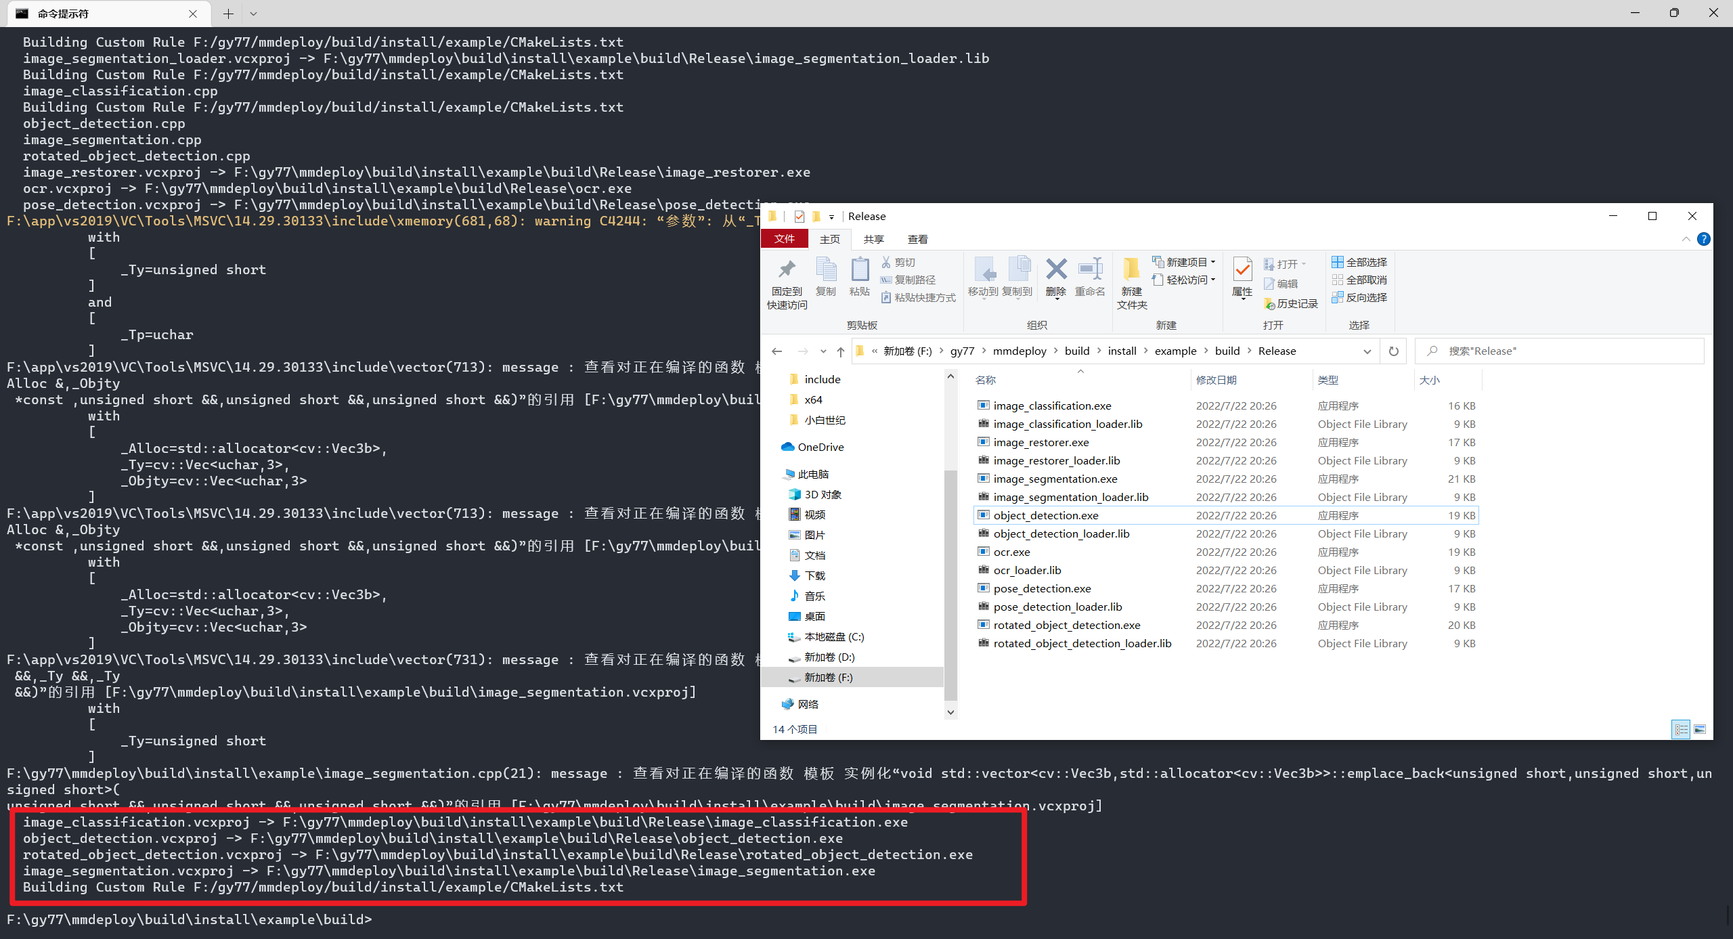Image resolution: width=1733 pixels, height=939 pixels.
Task: Click the 属性 (Properties) icon
Action: (x=1243, y=278)
